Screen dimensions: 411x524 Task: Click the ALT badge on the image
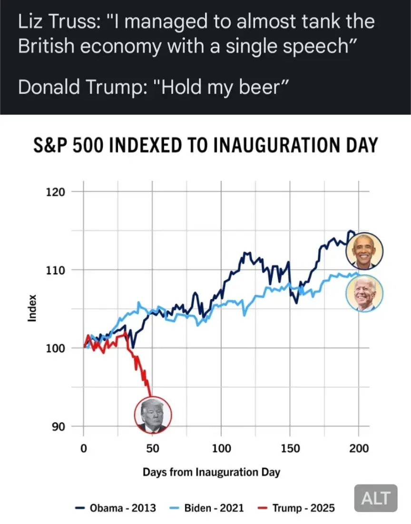click(x=376, y=498)
